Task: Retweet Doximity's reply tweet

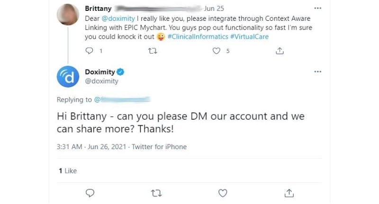Action: tap(156, 193)
